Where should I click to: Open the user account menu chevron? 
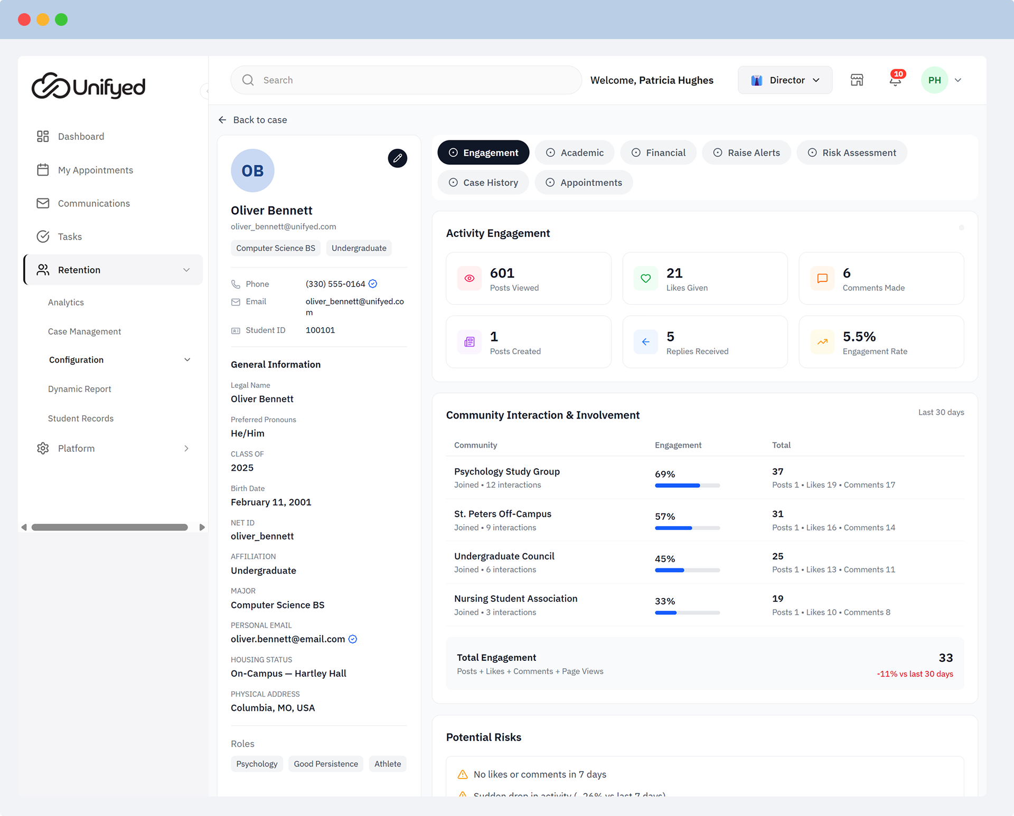[x=958, y=80]
